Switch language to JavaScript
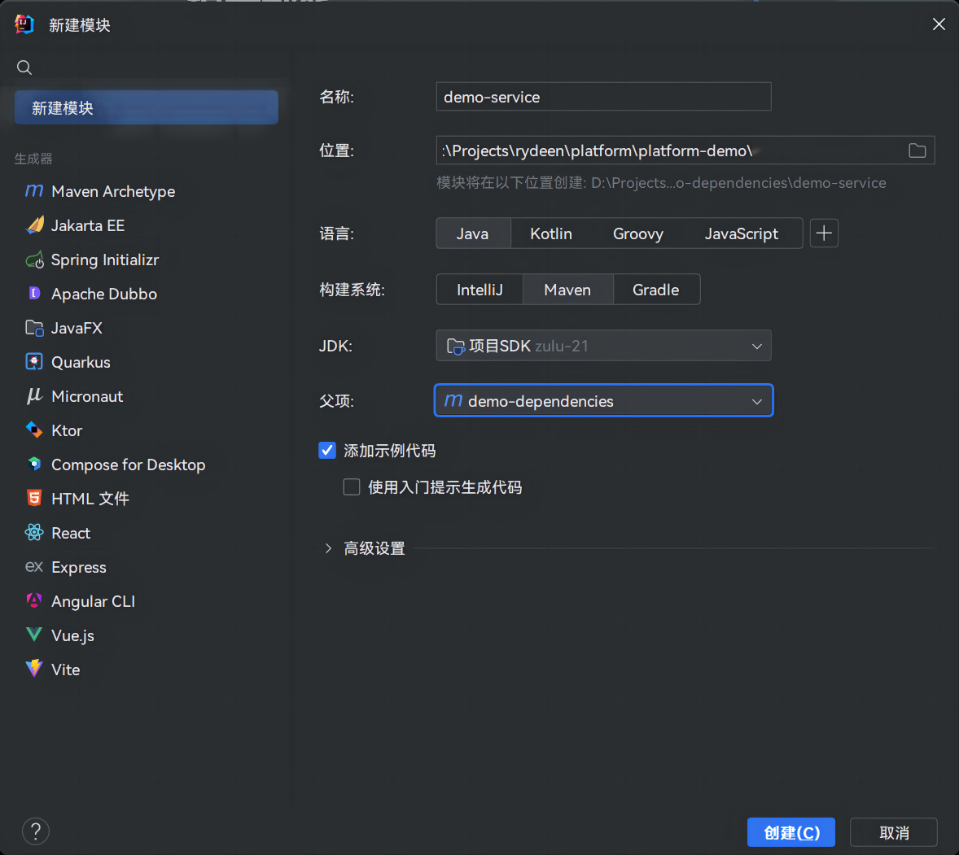This screenshot has width=959, height=855. (x=742, y=233)
